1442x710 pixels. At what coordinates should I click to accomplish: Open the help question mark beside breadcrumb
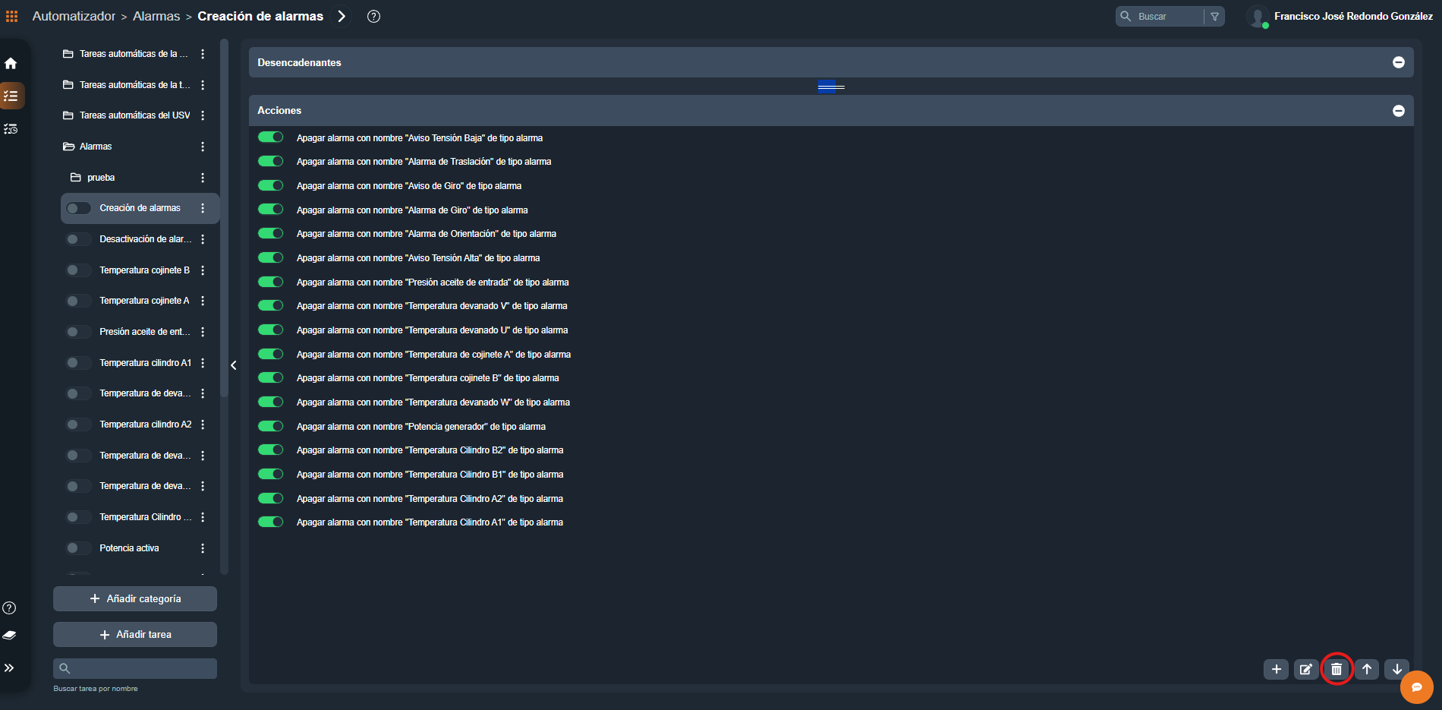click(x=373, y=17)
